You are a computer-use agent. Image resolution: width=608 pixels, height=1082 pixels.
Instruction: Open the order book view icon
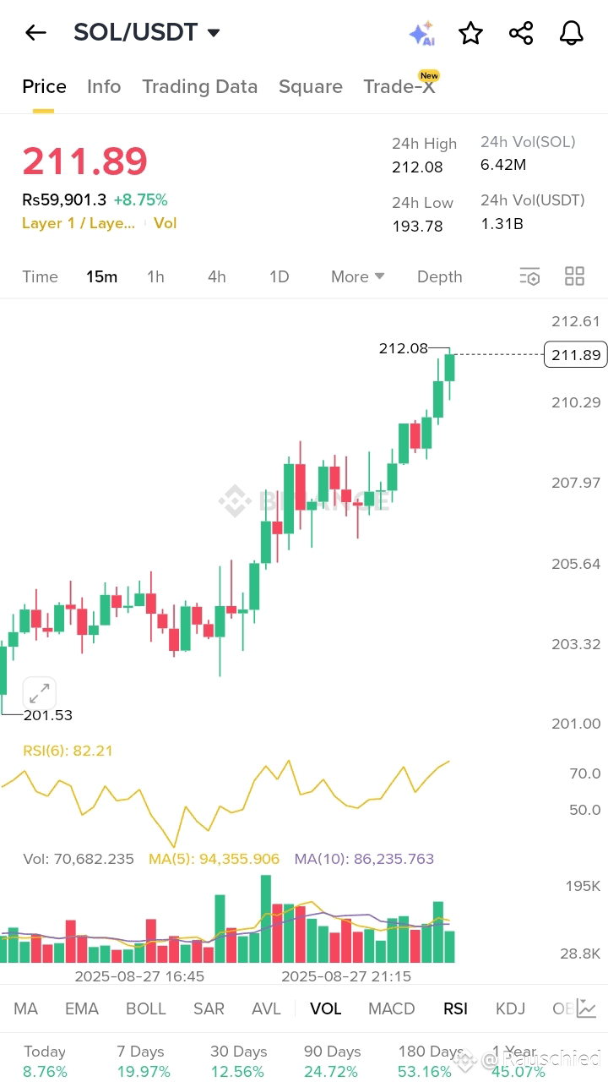[x=529, y=276]
